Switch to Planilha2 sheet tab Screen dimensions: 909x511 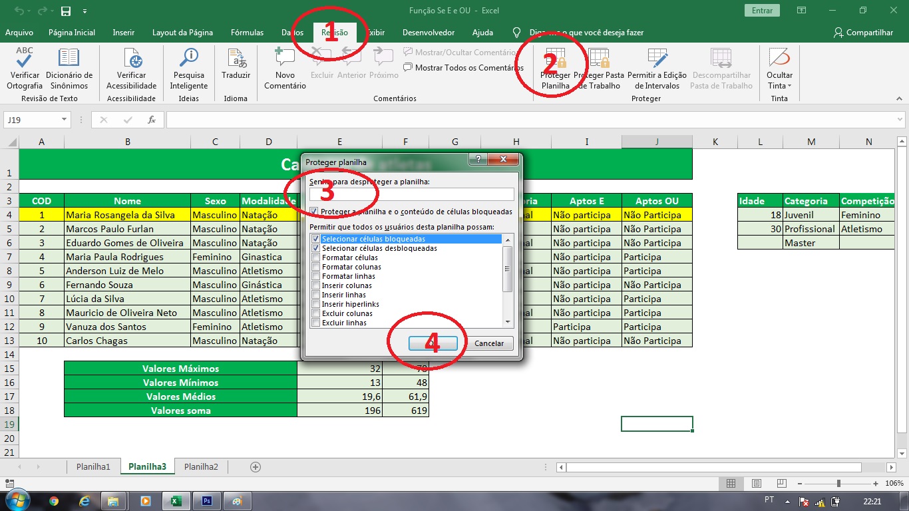tap(201, 466)
